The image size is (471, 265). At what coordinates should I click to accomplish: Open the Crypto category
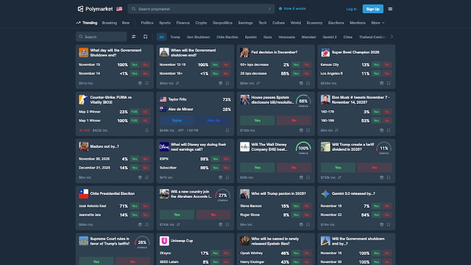[x=201, y=23]
